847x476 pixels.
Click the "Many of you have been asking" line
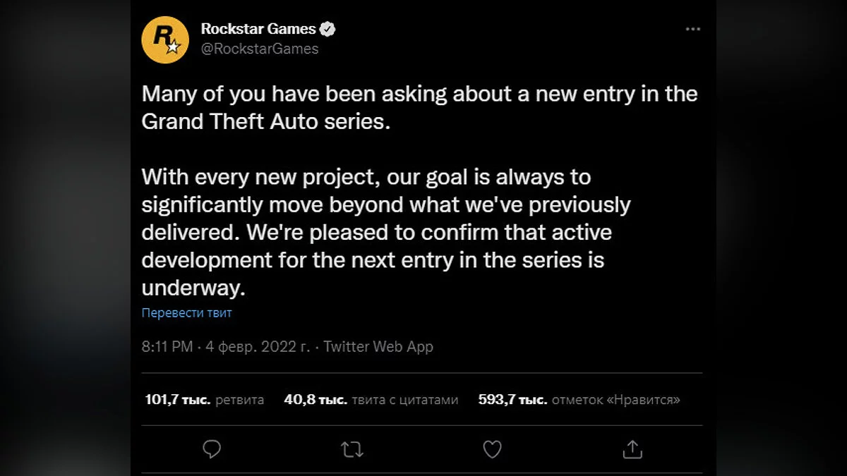point(419,94)
